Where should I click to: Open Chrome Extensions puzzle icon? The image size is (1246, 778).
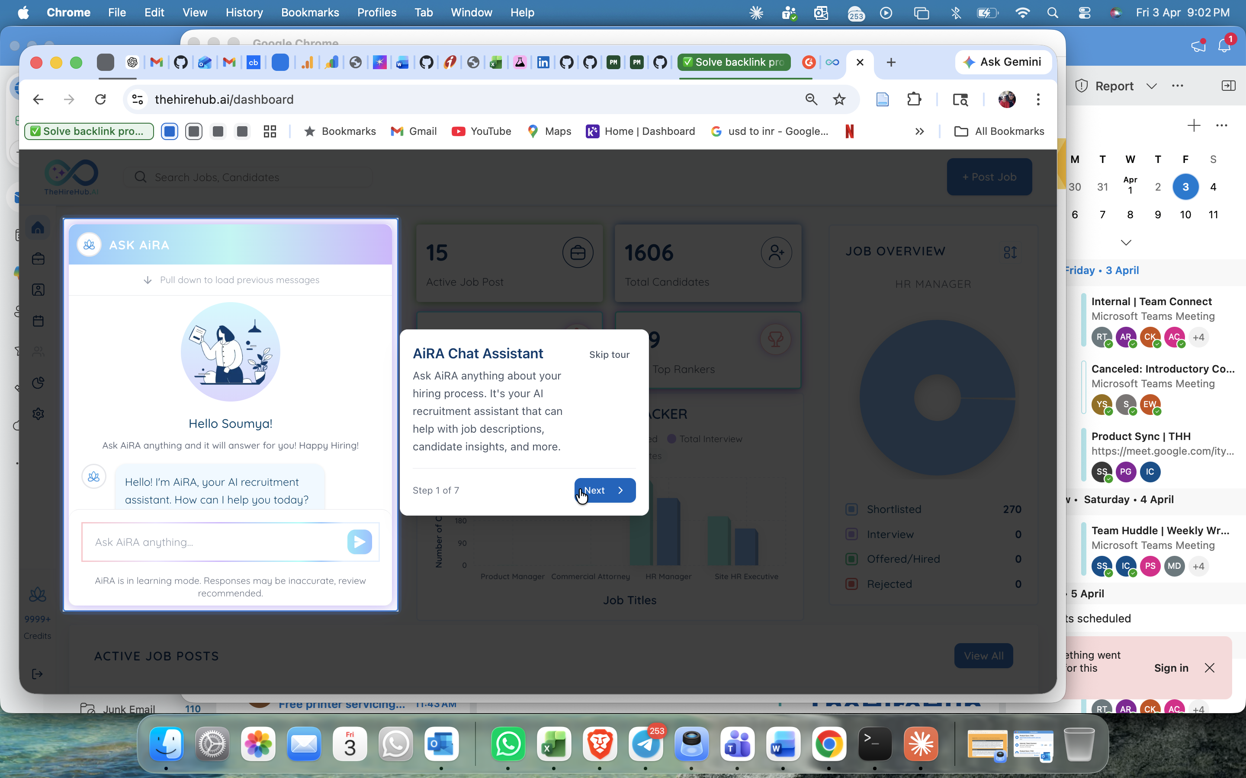pos(914,99)
